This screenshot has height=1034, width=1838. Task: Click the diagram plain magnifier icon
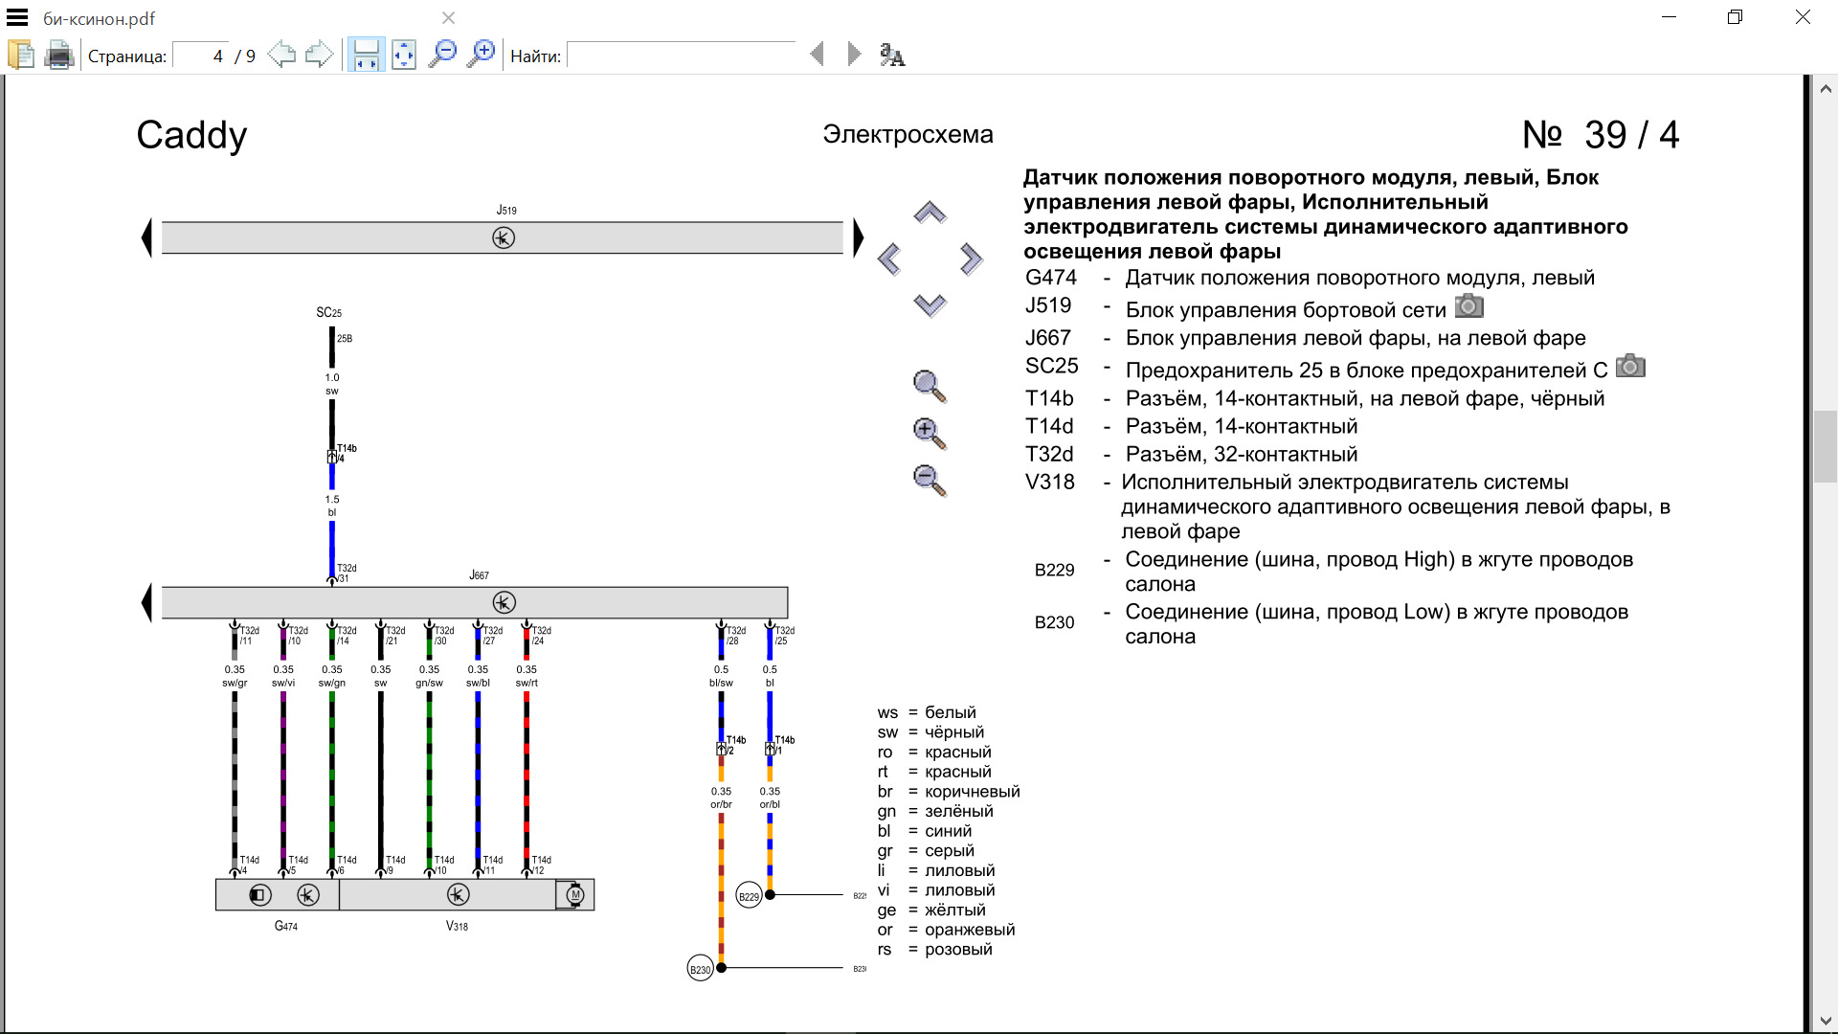[930, 387]
